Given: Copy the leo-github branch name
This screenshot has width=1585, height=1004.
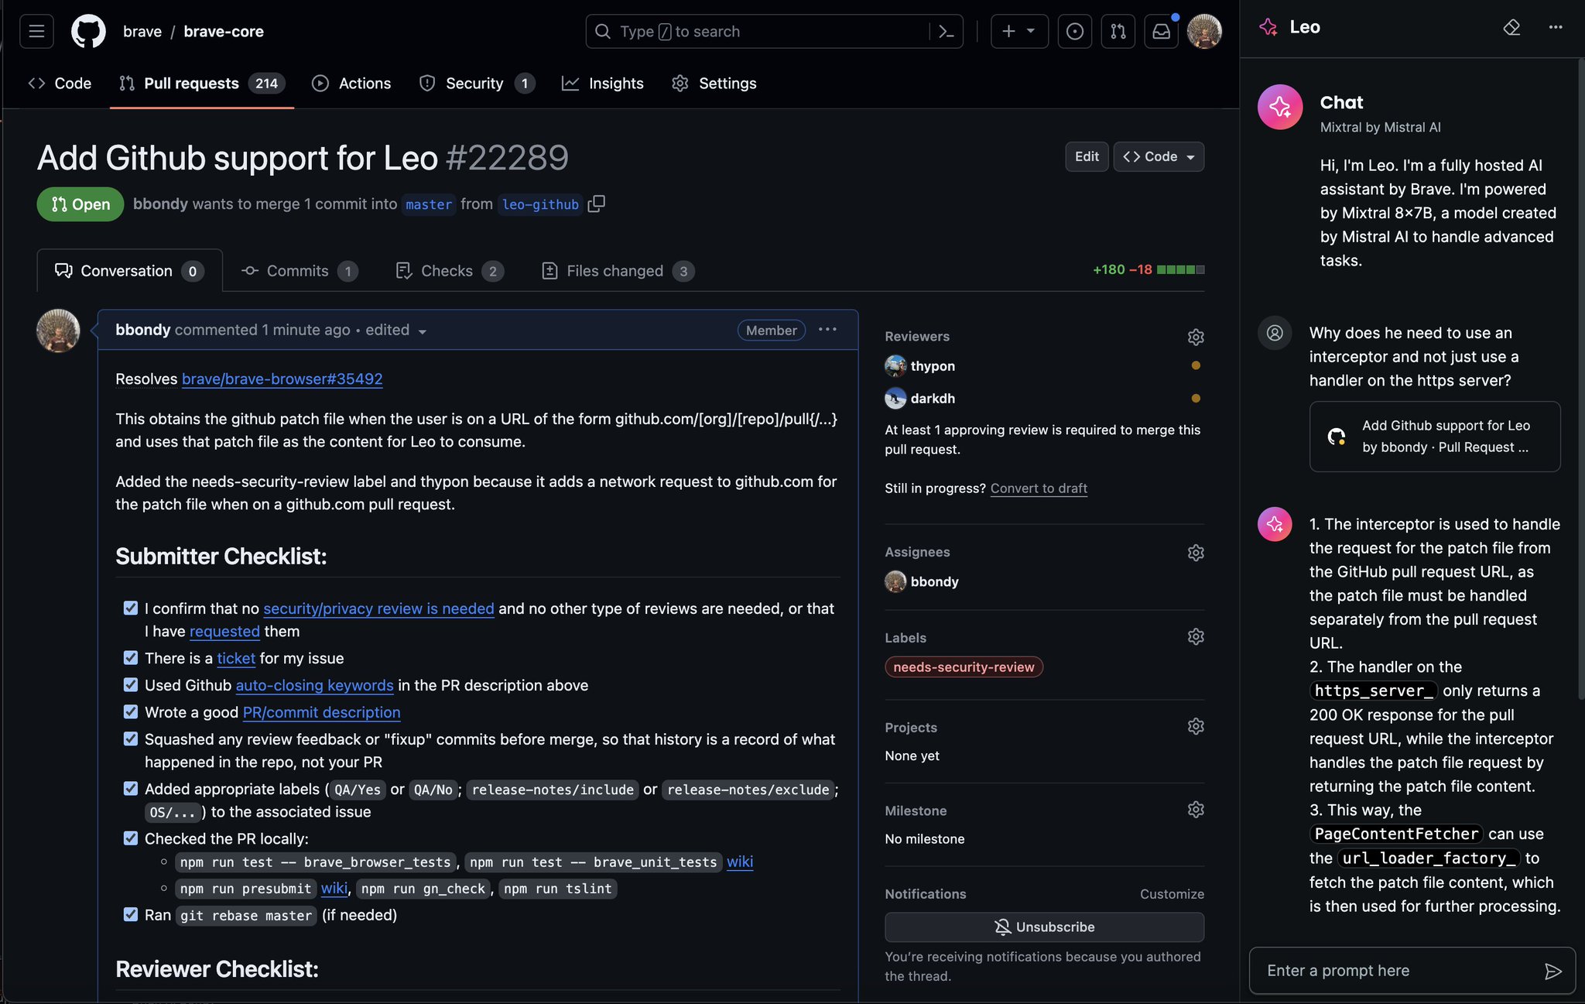Looking at the screenshot, I should coord(596,204).
